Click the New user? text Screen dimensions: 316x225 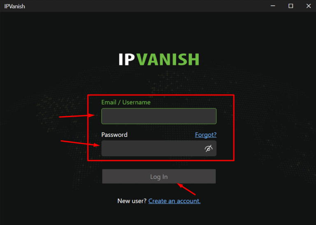[132, 201]
